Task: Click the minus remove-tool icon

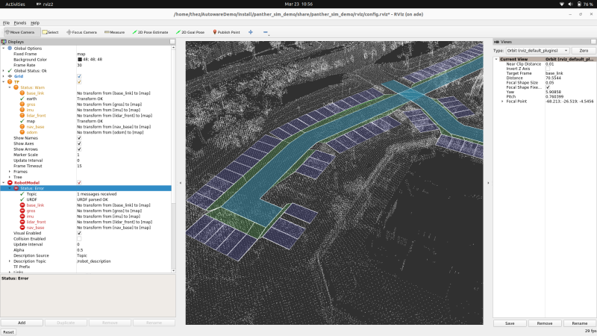Action: pos(266,32)
